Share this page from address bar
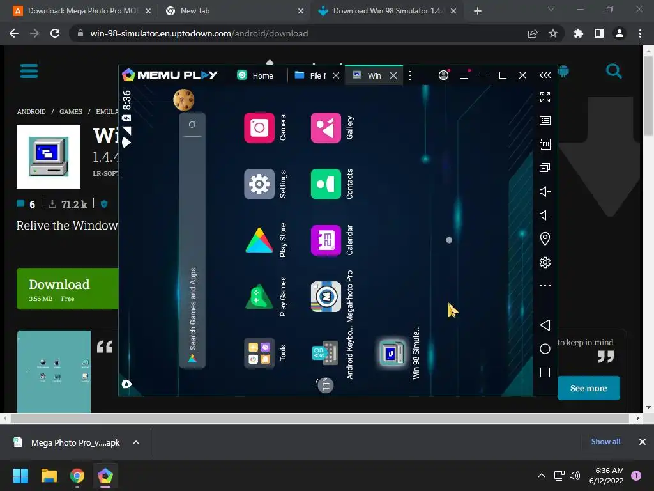654x491 pixels. coord(533,33)
